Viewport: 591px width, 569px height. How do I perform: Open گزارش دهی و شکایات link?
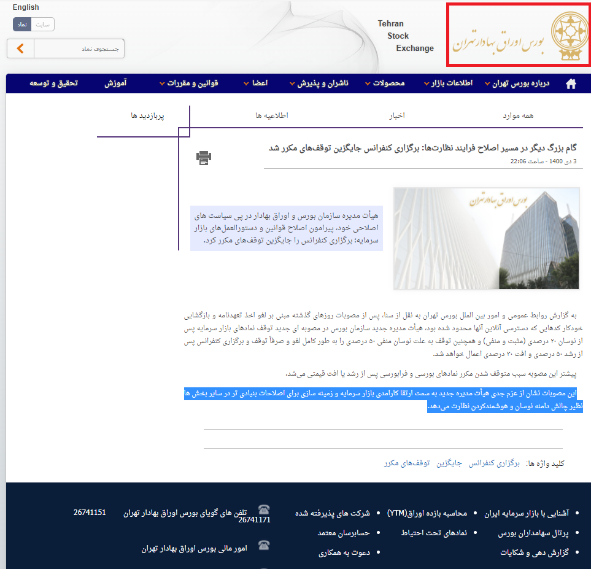[535, 553]
